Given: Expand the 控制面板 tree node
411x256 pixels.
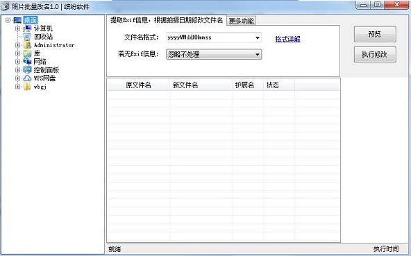Looking at the screenshot, I should (17, 70).
